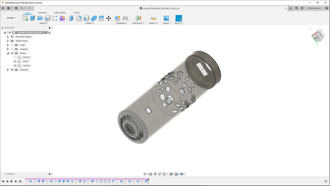Open the CREATE dropdown menu

click(x=44, y=23)
